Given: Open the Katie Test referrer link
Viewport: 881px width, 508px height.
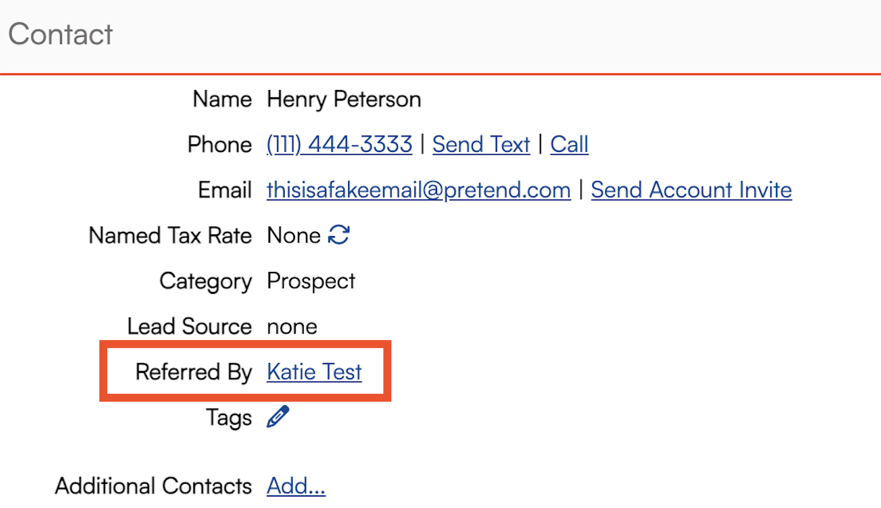Looking at the screenshot, I should point(314,372).
